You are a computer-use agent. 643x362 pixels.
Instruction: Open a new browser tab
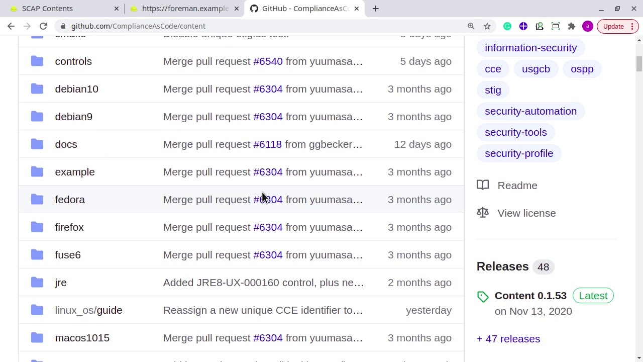click(376, 9)
